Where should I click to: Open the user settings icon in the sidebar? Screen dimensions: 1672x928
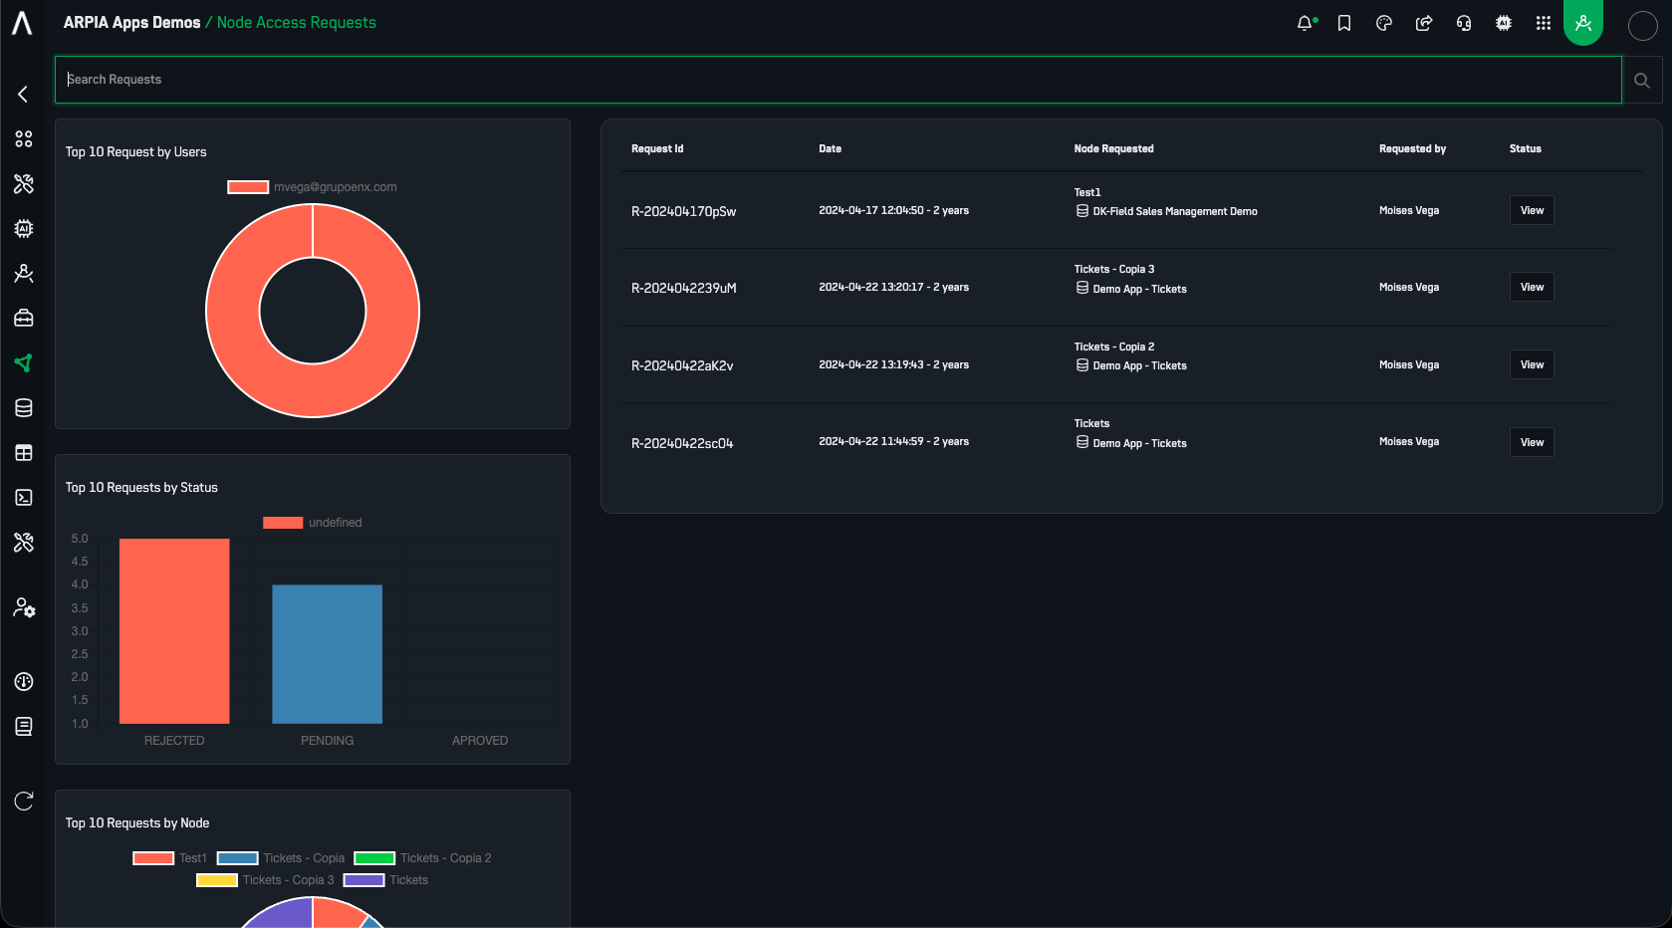[24, 608]
